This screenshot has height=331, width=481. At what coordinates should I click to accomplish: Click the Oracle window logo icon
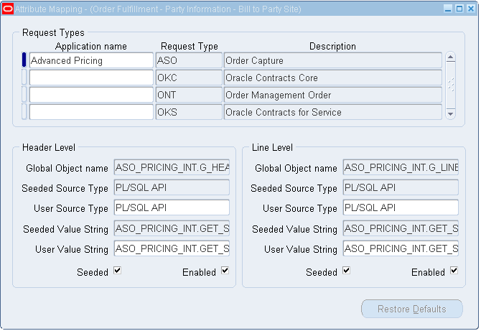tap(8, 9)
